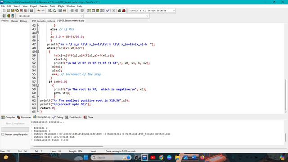This screenshot has height=162, width=288.
Task: Click the Go to line icon
Action: click(x=64, y=11)
